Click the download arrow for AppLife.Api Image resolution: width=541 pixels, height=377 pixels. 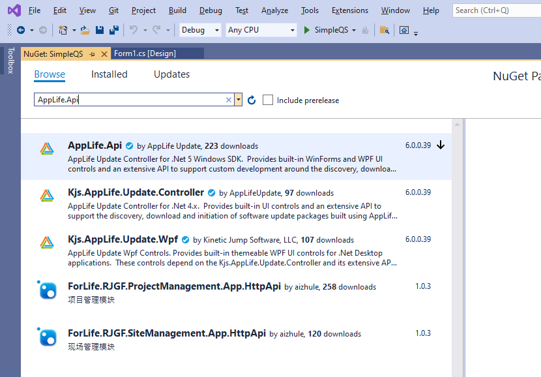[x=441, y=145]
